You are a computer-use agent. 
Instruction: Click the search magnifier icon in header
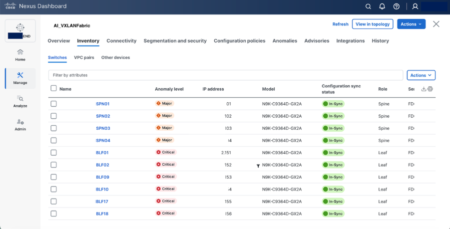(x=368, y=6)
